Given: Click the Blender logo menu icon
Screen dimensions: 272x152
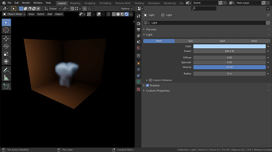Looking at the screenshot, I should 4,3.
